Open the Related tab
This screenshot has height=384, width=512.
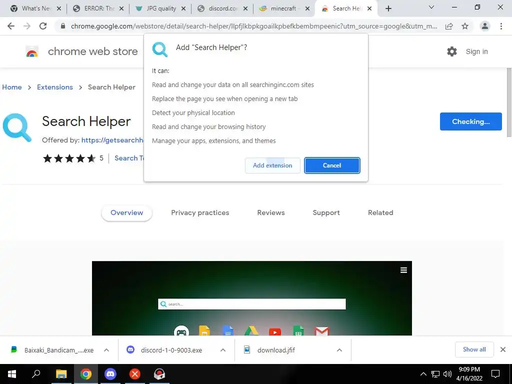[380, 212]
